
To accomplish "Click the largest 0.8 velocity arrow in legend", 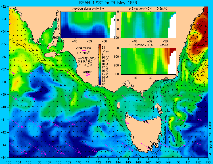I will [x=90, y=65].
